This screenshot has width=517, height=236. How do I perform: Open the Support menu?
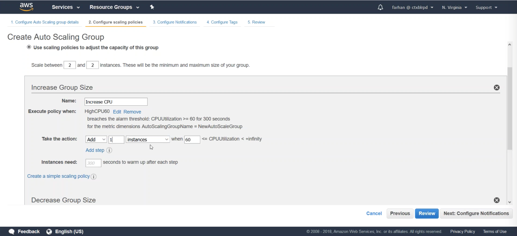[486, 7]
